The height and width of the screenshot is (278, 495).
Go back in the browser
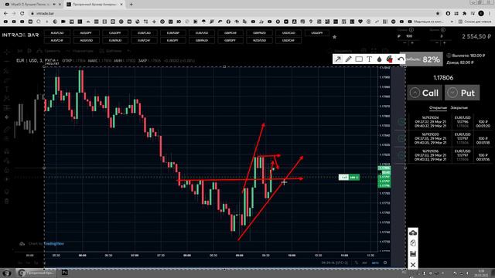point(6,13)
